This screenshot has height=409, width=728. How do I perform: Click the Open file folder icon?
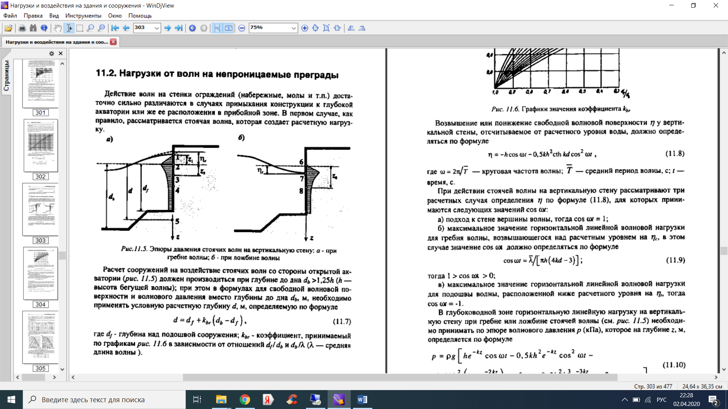(8, 28)
